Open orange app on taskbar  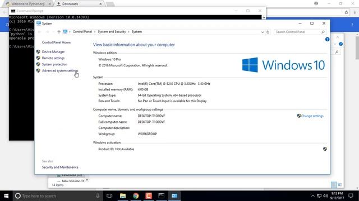[149, 196]
